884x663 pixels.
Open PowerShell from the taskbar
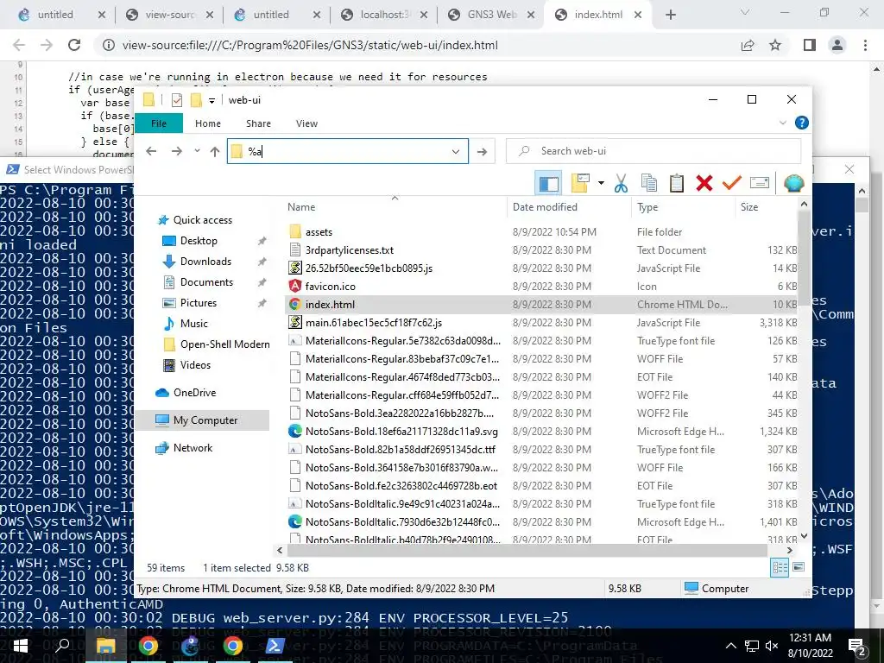pyautogui.click(x=275, y=646)
